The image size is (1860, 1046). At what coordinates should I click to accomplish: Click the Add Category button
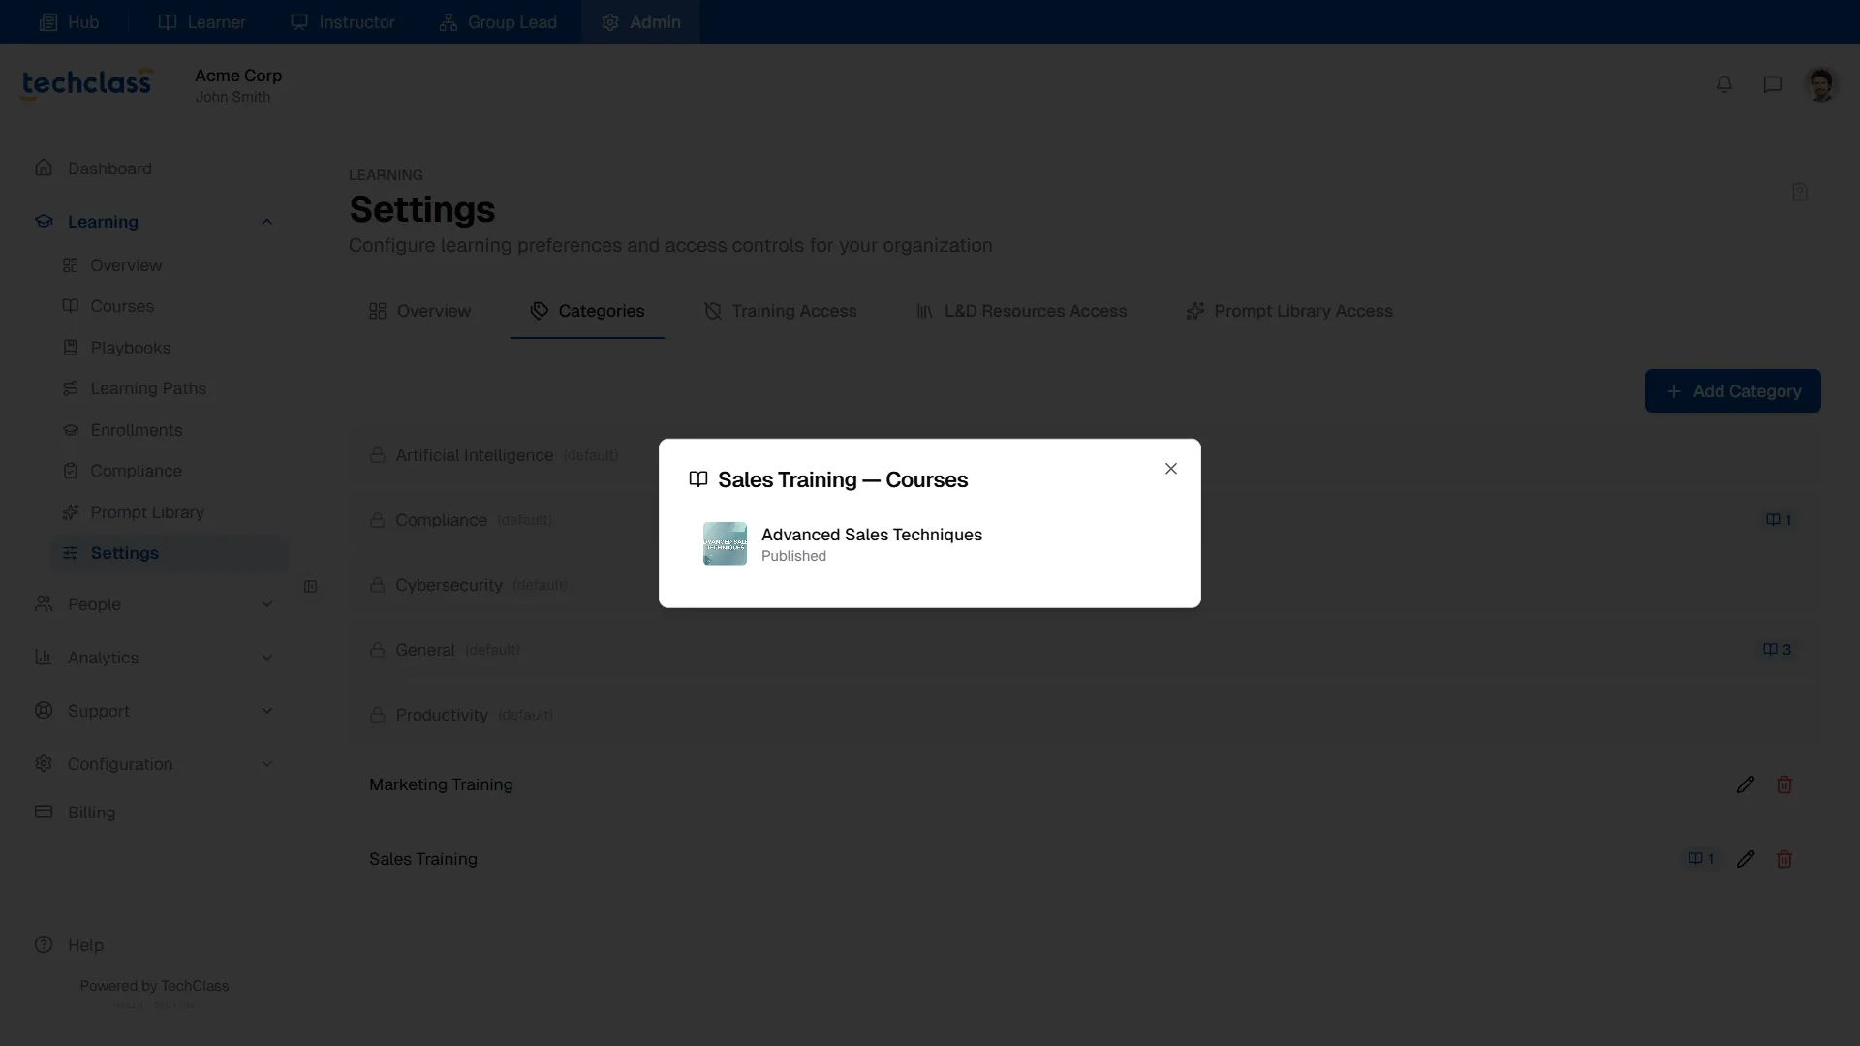click(x=1733, y=391)
